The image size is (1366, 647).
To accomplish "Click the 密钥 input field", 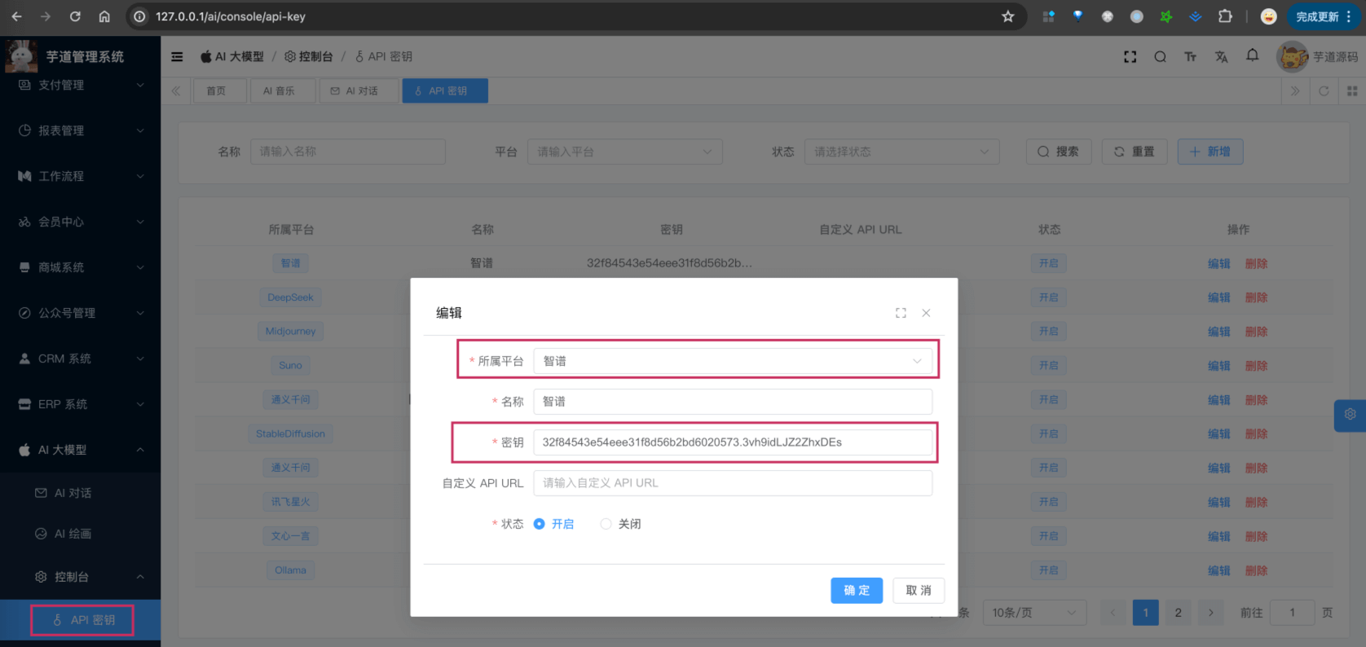I will (x=732, y=442).
